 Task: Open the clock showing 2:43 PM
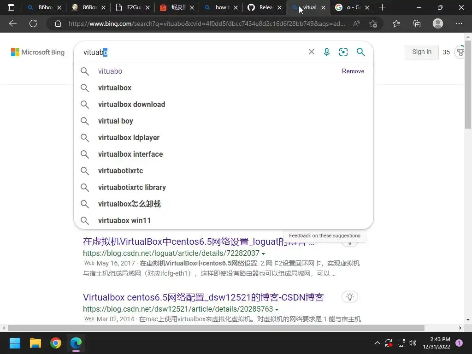click(437, 343)
